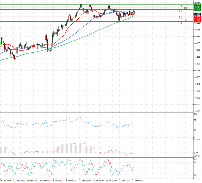Click the S2 support label
The image size is (202, 183).
coord(185,20)
